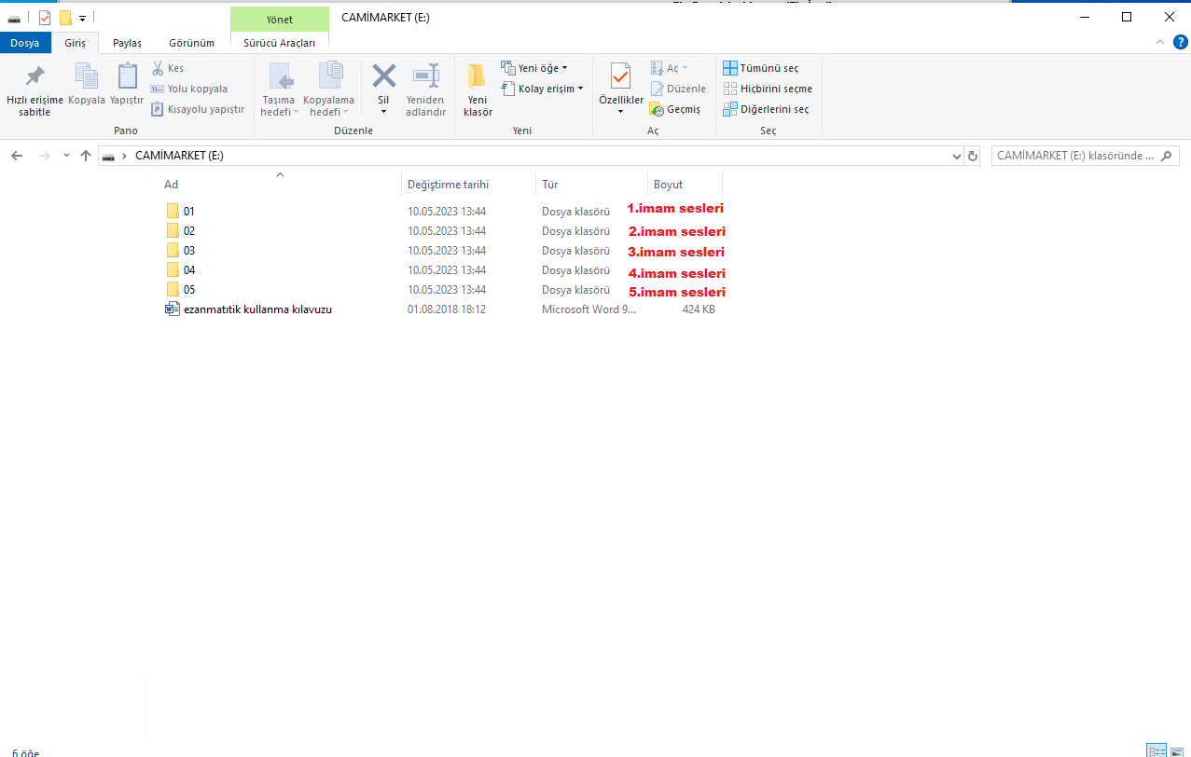Click the Yeni klasör icon
This screenshot has height=757, width=1191.
[478, 76]
